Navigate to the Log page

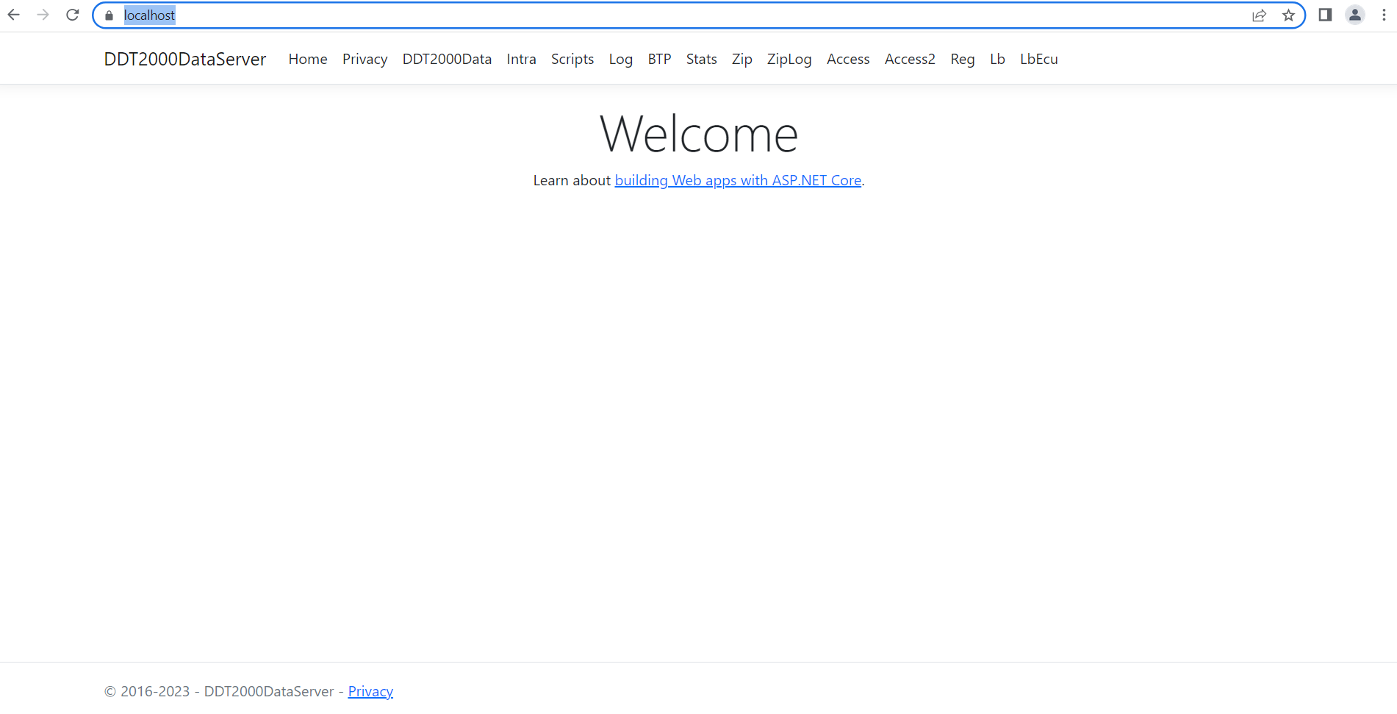point(620,59)
